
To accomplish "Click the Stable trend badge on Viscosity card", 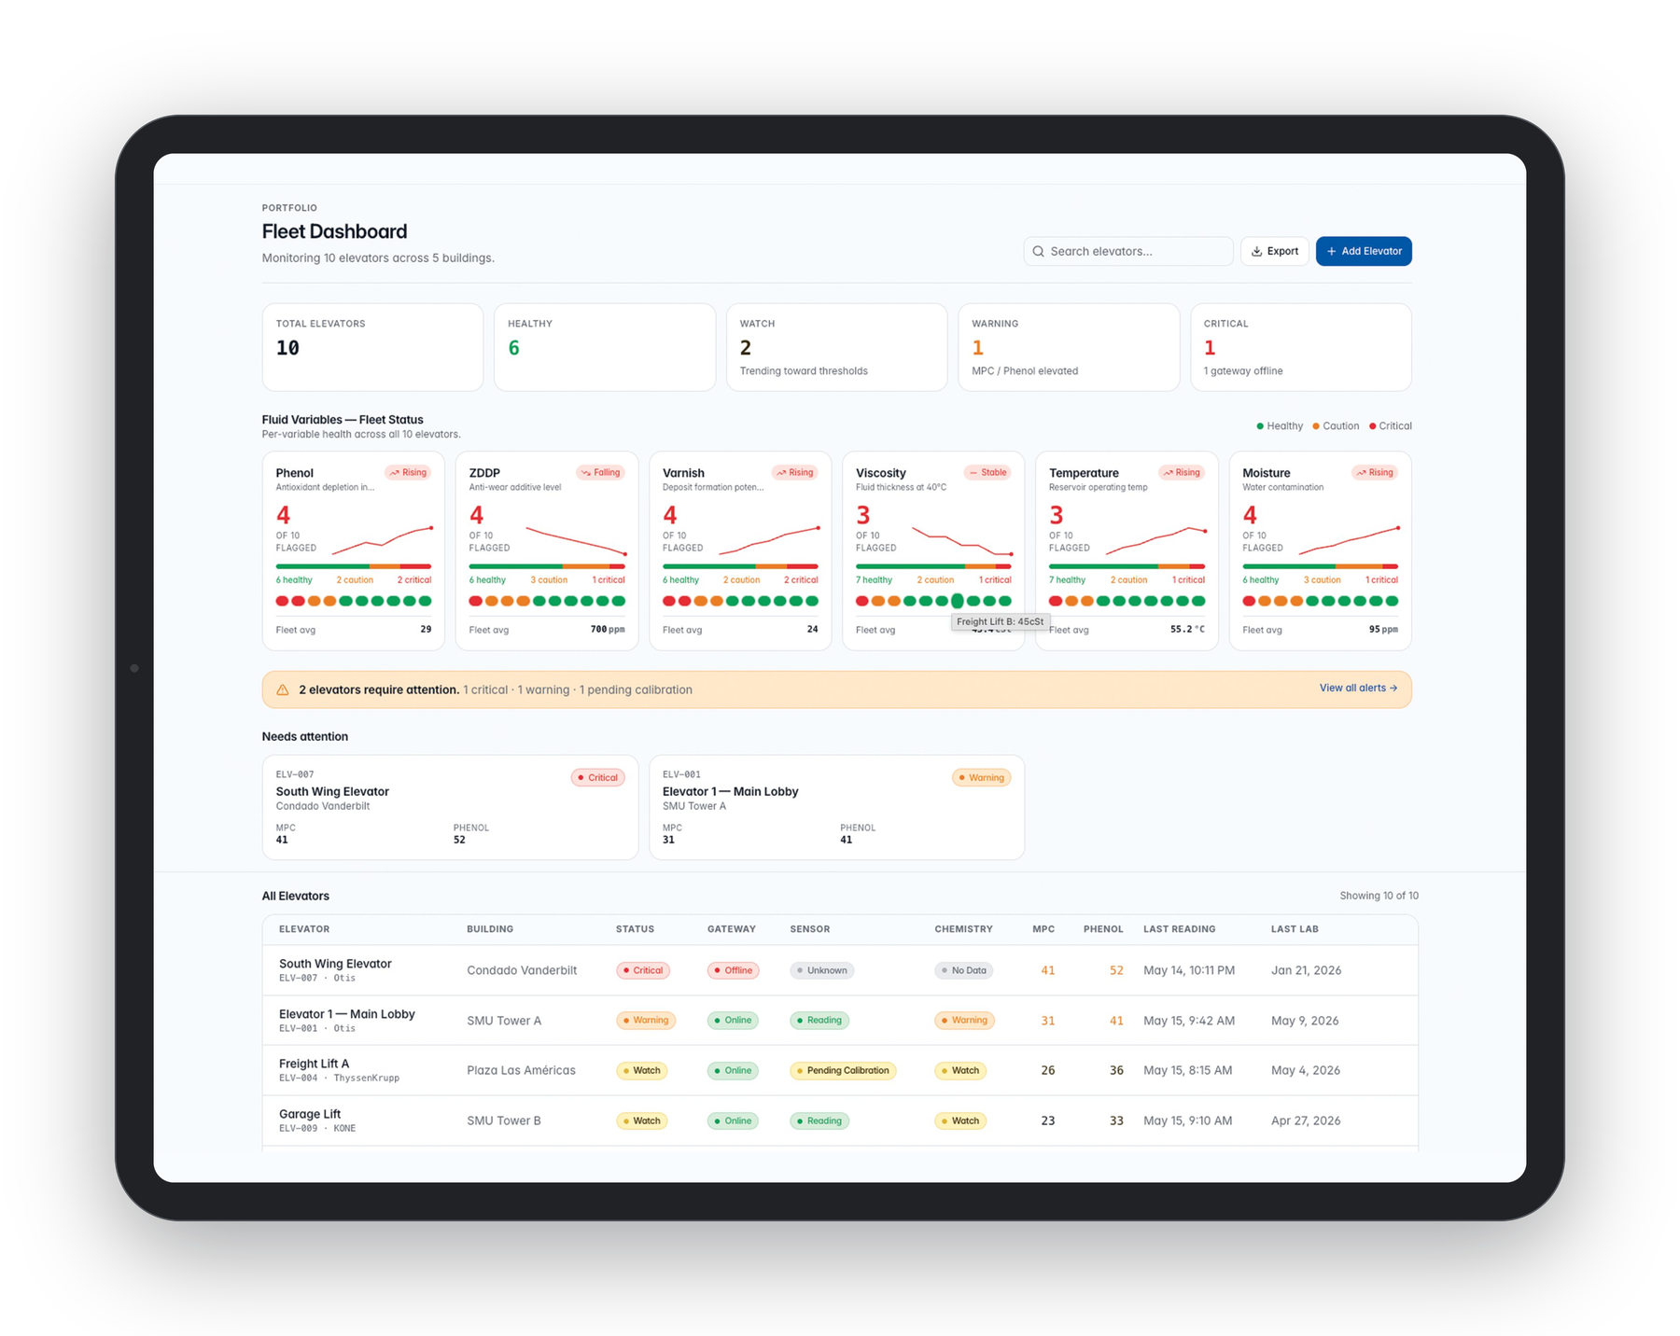I will [x=987, y=472].
